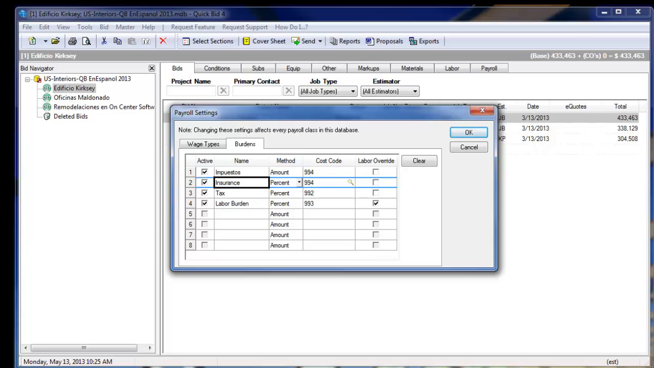Switch to the Subs tab
The height and width of the screenshot is (368, 654).
click(x=258, y=68)
